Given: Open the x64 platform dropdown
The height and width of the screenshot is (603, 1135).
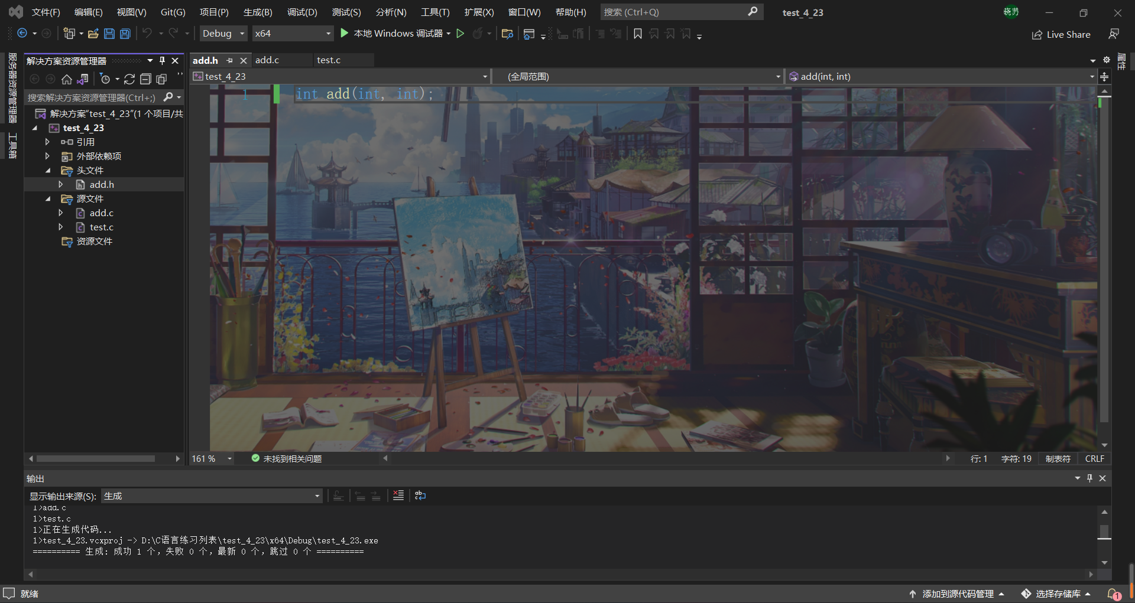Looking at the screenshot, I should 293,34.
